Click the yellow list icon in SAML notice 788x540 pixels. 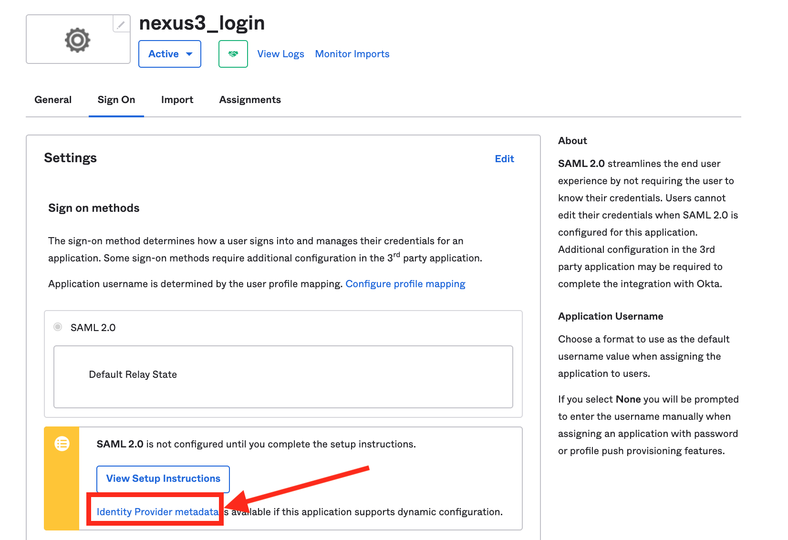point(62,444)
